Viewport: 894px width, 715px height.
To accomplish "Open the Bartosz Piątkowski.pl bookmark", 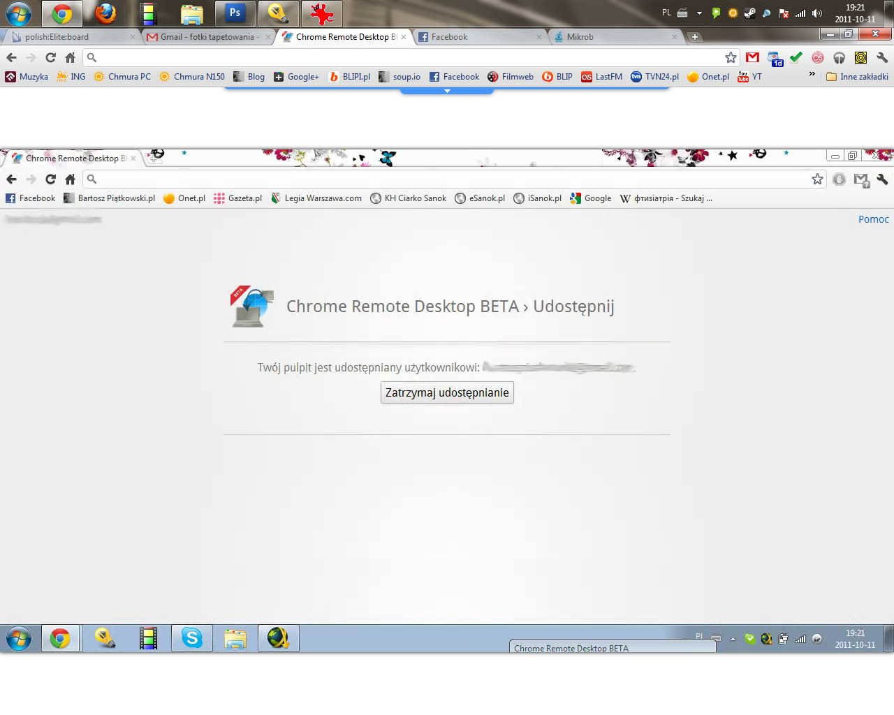I will click(x=109, y=198).
